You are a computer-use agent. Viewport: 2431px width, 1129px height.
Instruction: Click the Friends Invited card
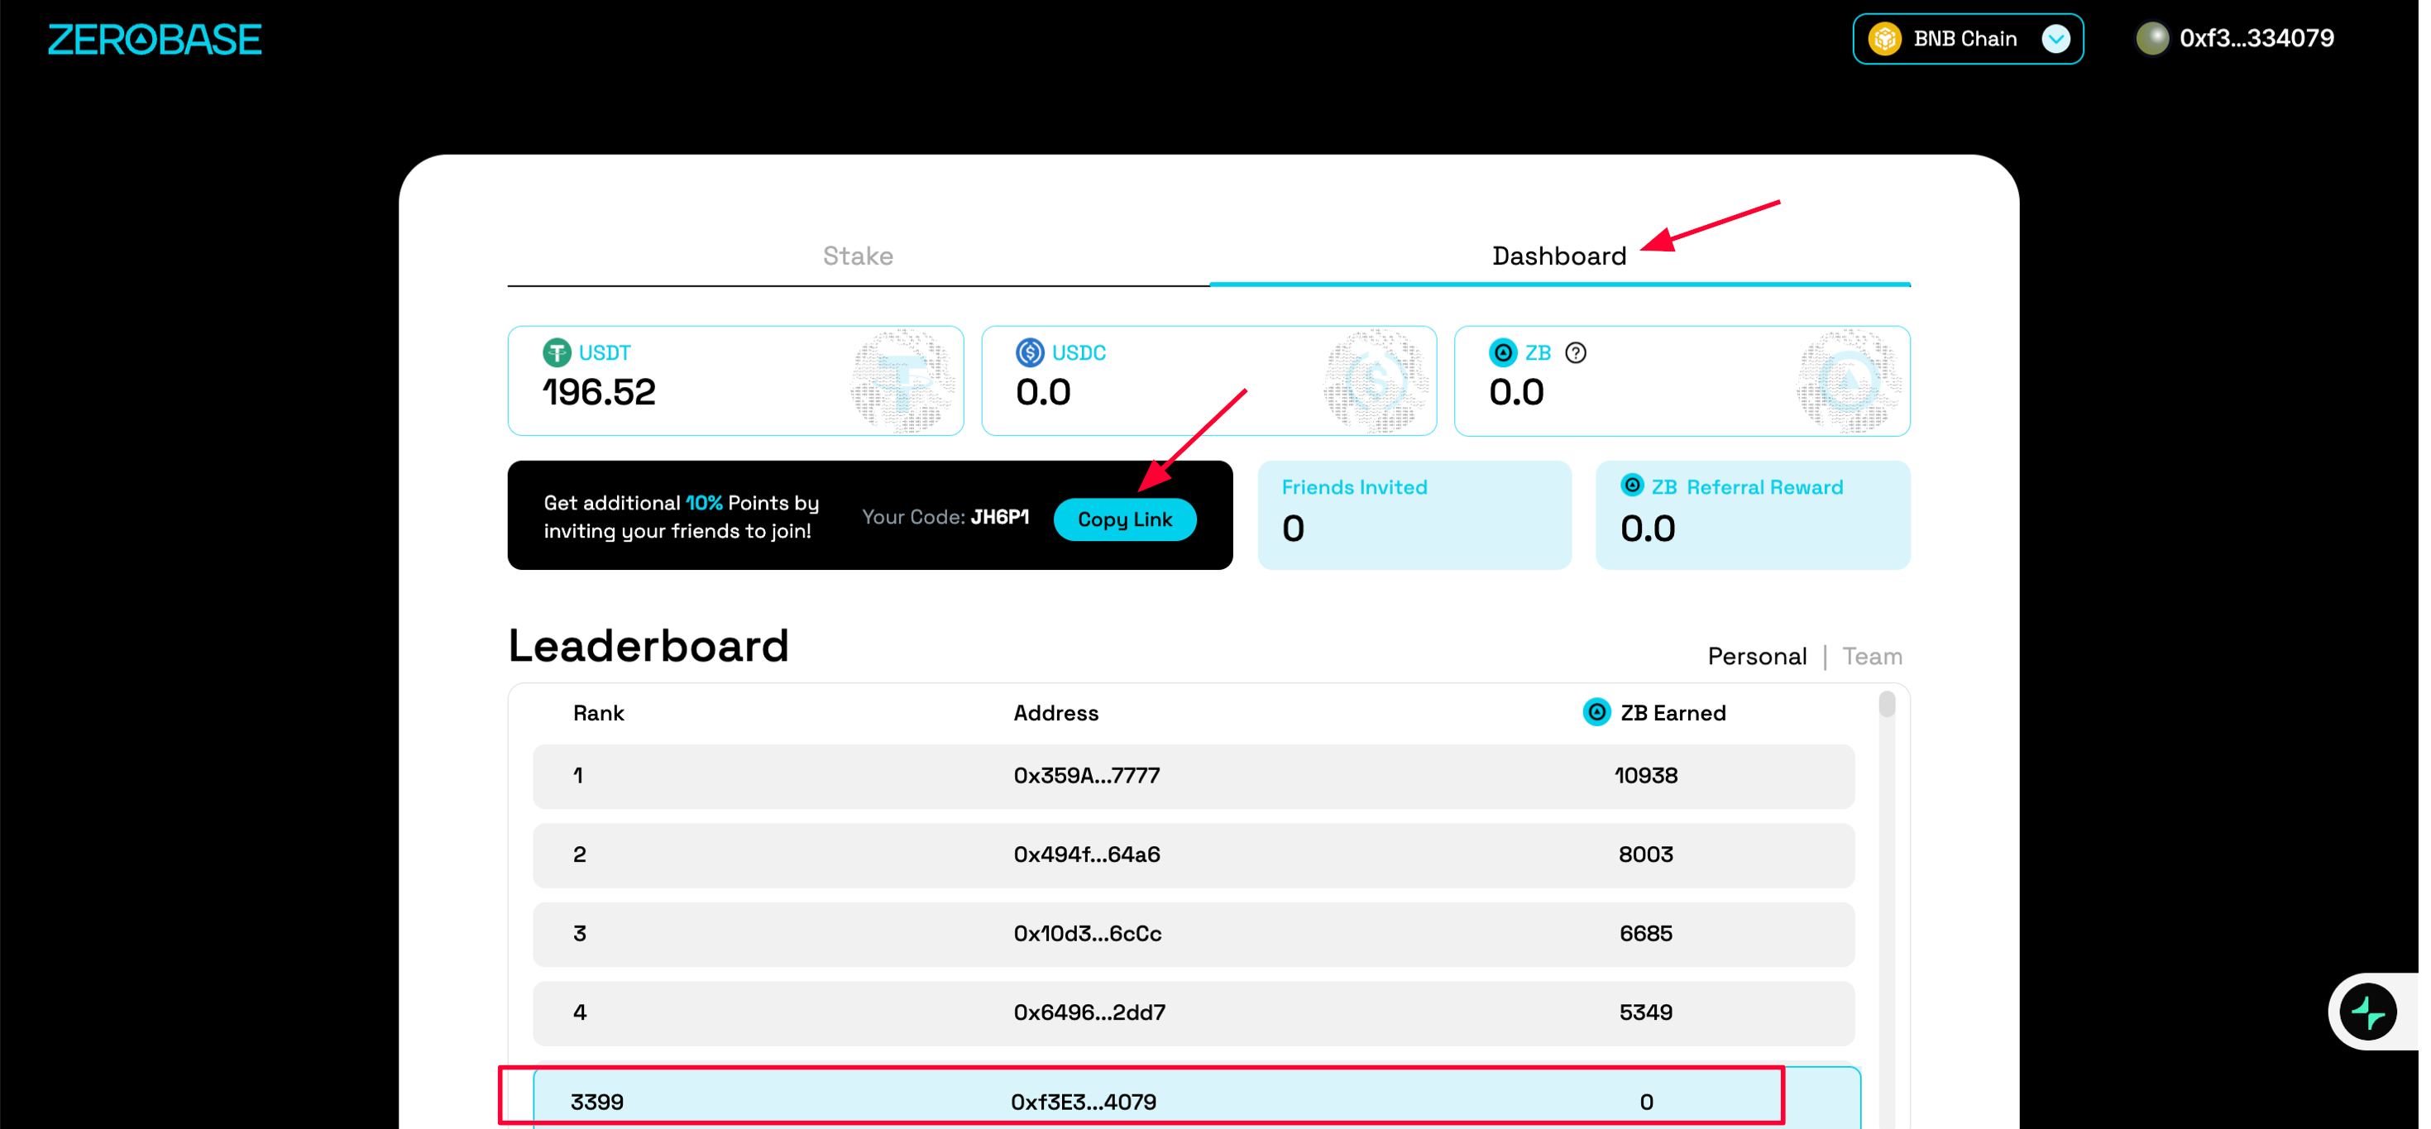(1414, 515)
